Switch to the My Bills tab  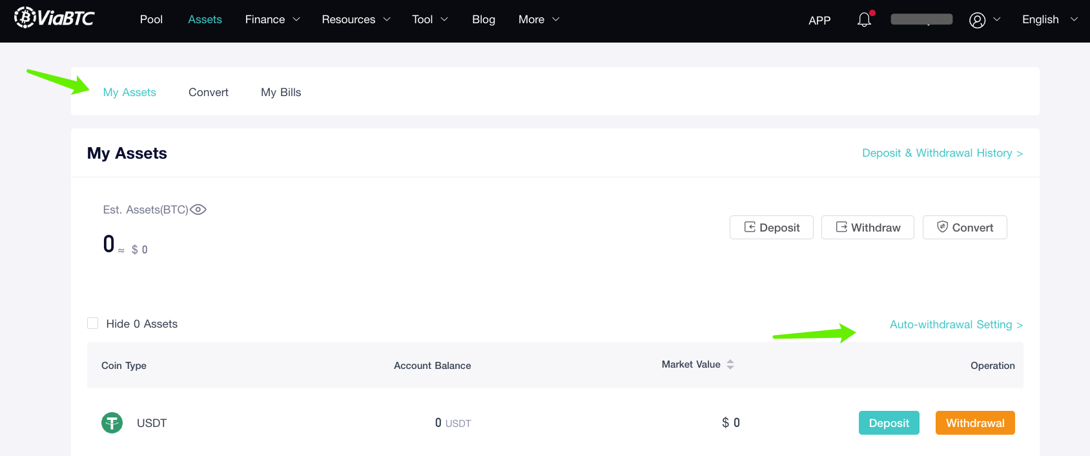click(x=281, y=92)
